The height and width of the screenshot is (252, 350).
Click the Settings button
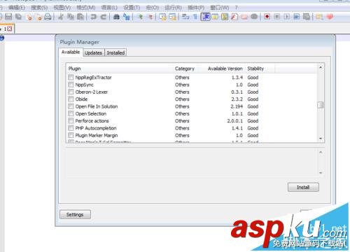[x=75, y=214]
